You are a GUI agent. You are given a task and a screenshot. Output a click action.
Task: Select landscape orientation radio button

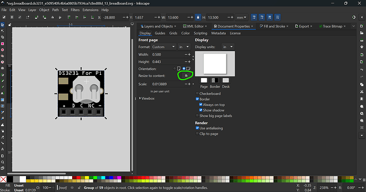[x=184, y=68]
